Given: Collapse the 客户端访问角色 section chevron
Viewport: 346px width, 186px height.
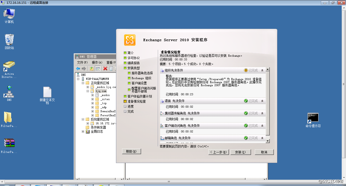Looking at the screenshot, I should (x=262, y=126).
